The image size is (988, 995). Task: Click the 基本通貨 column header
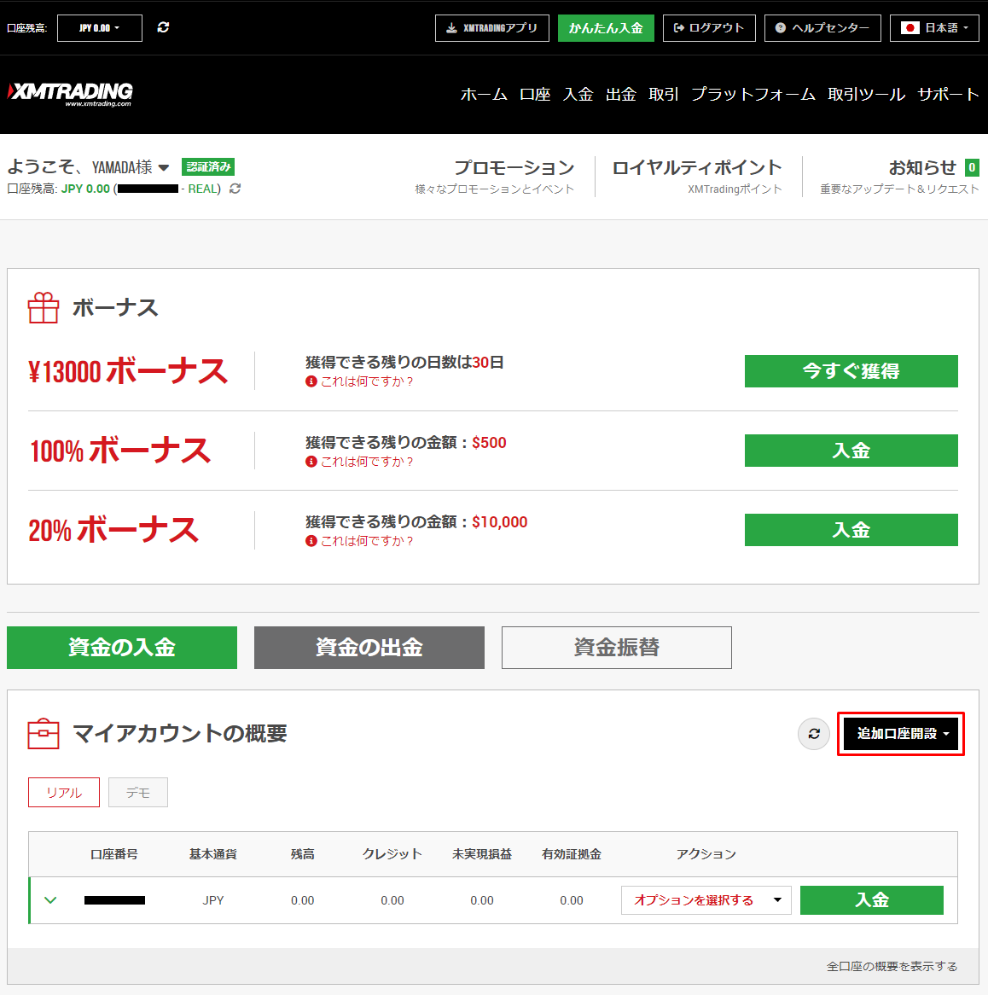click(213, 854)
